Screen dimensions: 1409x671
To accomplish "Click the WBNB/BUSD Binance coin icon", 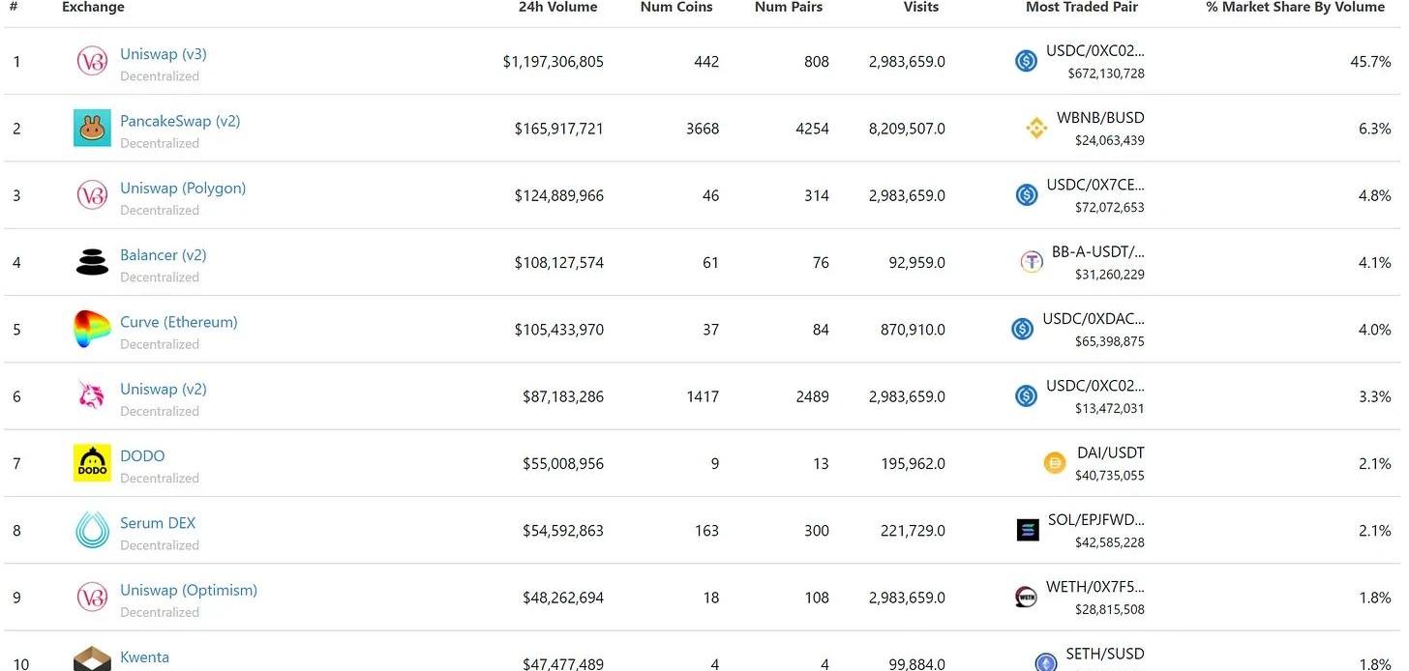I will click(x=1036, y=128).
